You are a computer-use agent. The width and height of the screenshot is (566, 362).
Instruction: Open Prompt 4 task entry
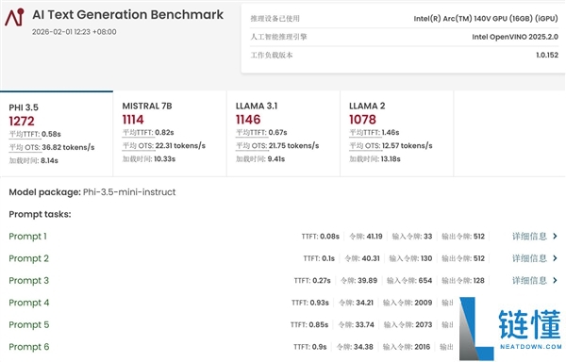29,303
